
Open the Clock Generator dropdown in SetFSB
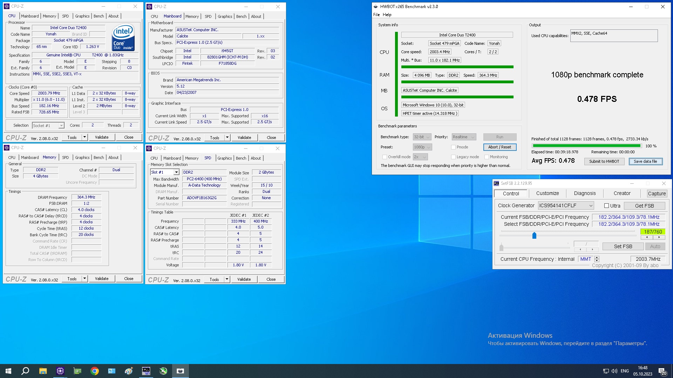[x=566, y=206]
